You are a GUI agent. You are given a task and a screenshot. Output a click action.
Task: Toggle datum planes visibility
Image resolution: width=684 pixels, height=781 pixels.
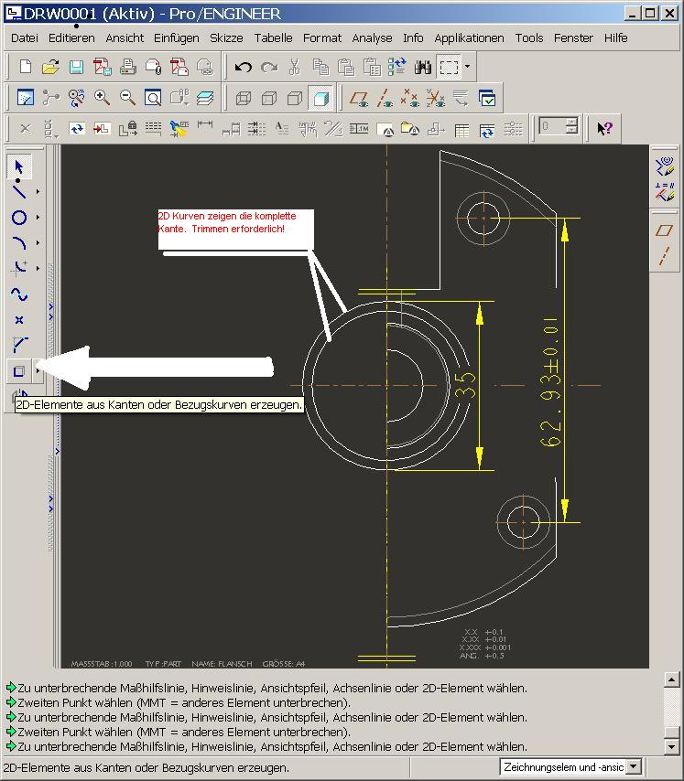click(x=359, y=98)
